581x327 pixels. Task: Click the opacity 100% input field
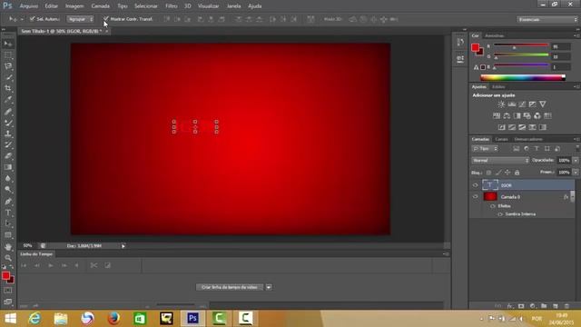coord(564,161)
